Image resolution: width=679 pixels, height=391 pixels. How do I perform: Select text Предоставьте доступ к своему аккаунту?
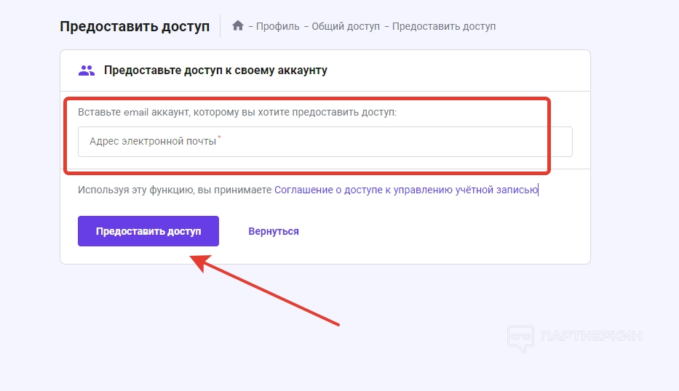coord(215,70)
